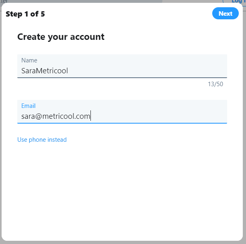
Task: Click the 13/50 character counter
Action: point(215,84)
